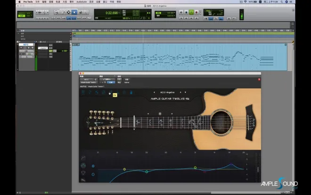Image resolution: width=311 pixels, height=195 pixels.
Task: Open the menu just left of AudioSuite
Action: 72,2
